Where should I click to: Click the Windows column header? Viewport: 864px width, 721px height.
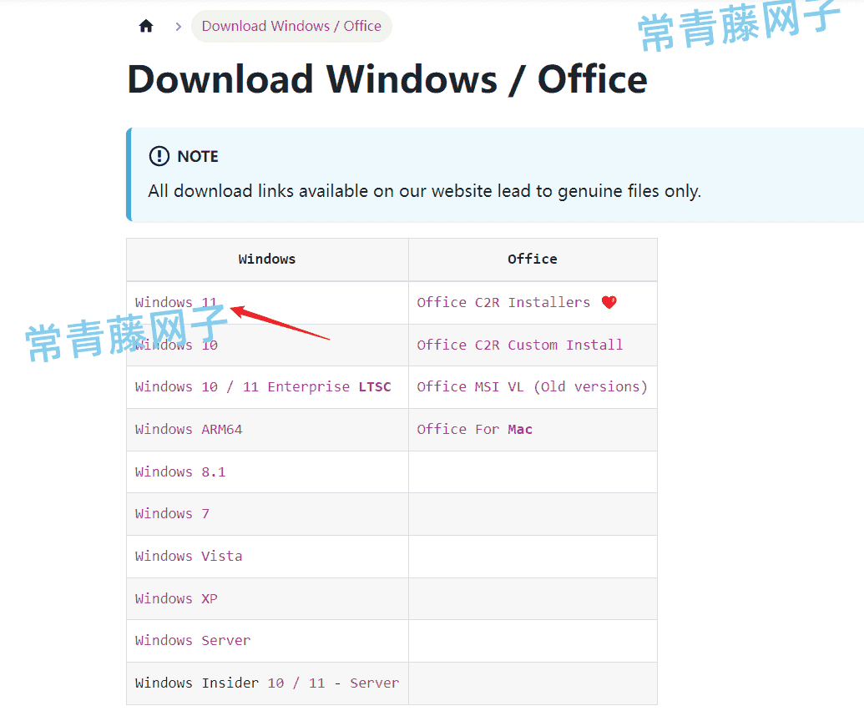pos(267,260)
